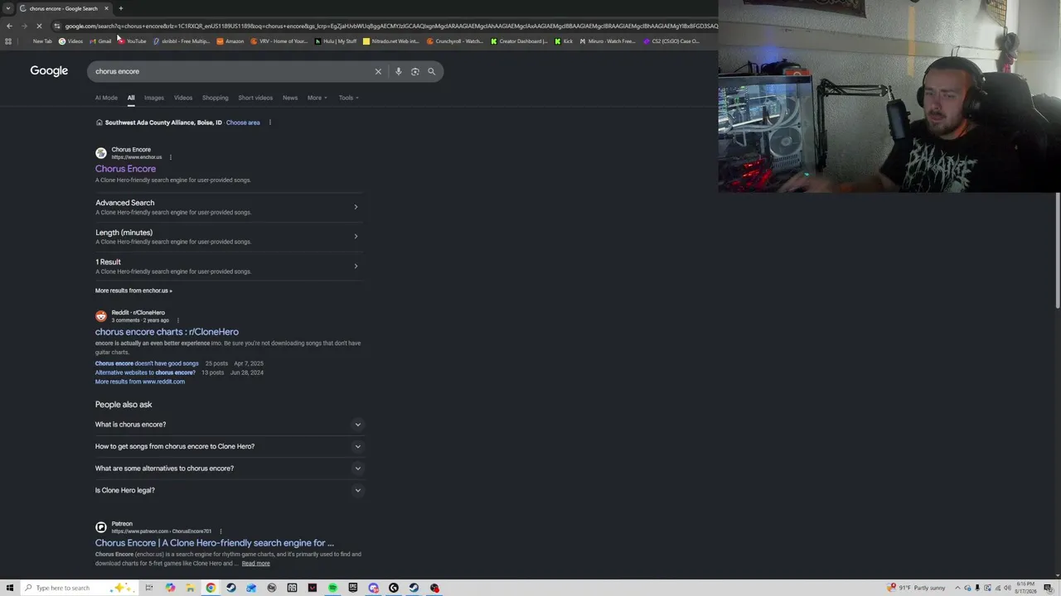Select the All results tab
Image resolution: width=1061 pixels, height=596 pixels.
131,98
